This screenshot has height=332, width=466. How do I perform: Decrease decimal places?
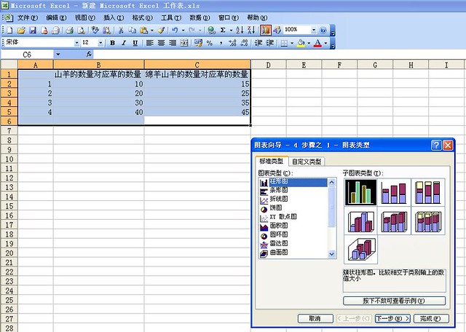pos(244,43)
